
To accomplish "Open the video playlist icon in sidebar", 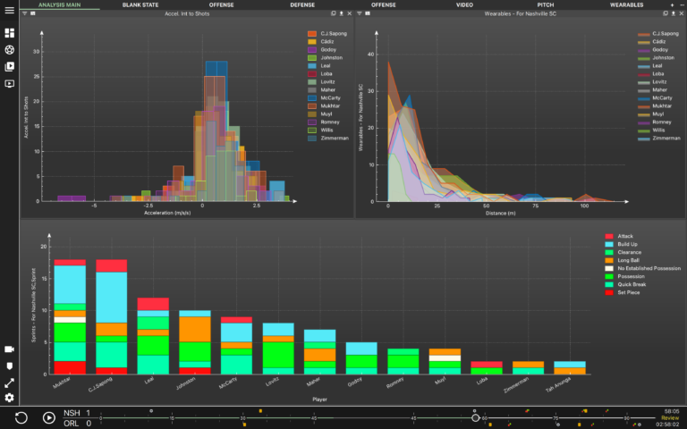I will 9,66.
